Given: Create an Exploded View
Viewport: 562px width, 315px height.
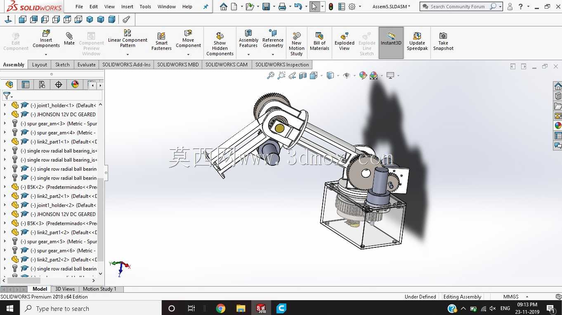Looking at the screenshot, I should coord(345,41).
